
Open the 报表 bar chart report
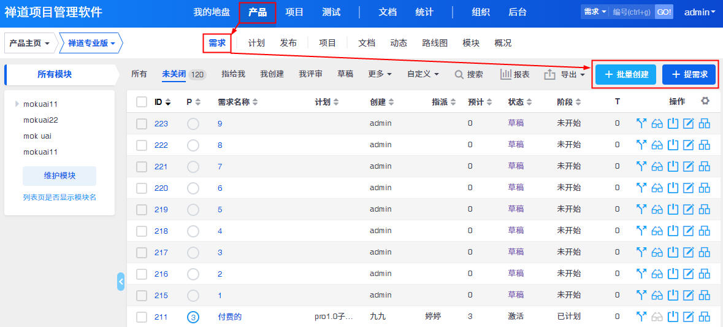(515, 74)
